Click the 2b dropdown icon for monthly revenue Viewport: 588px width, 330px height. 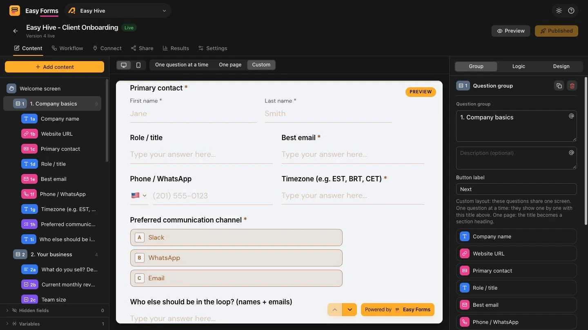point(29,284)
